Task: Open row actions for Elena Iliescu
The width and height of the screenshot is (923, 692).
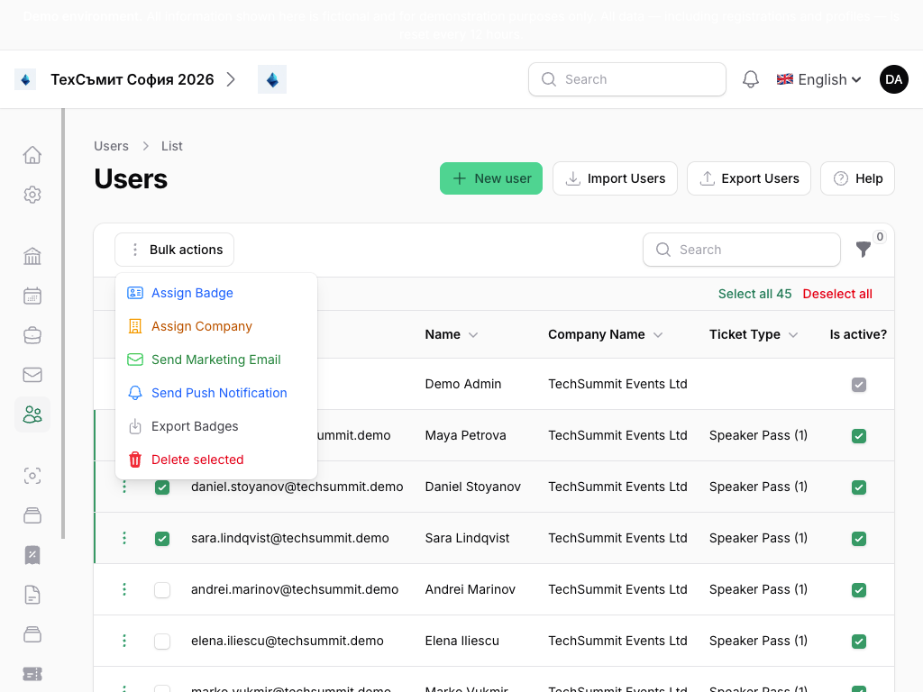Action: pyautogui.click(x=124, y=641)
